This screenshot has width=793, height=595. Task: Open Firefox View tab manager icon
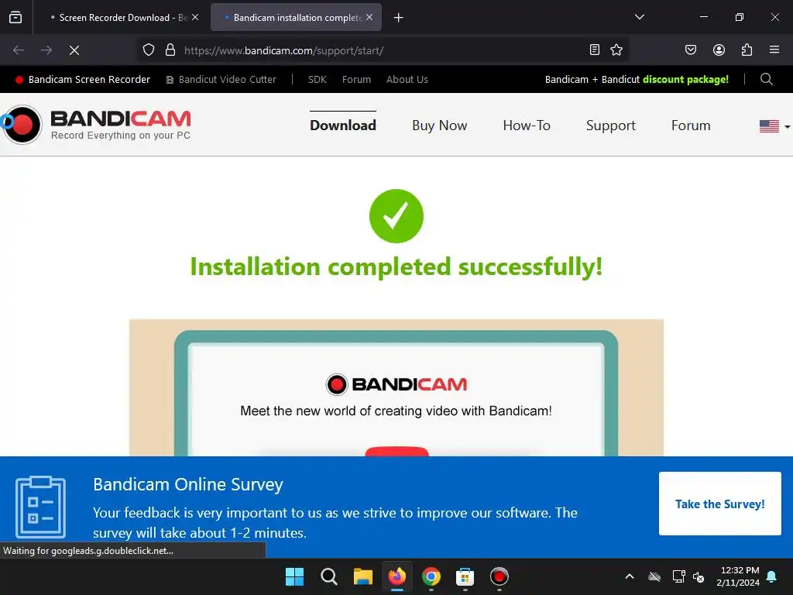[x=15, y=17]
